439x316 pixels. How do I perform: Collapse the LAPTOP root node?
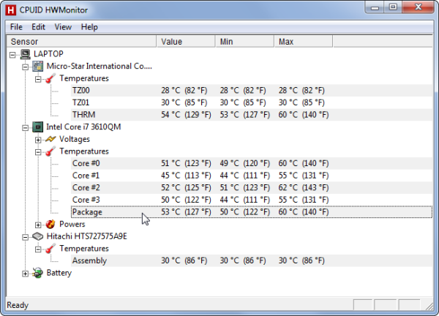13,54
